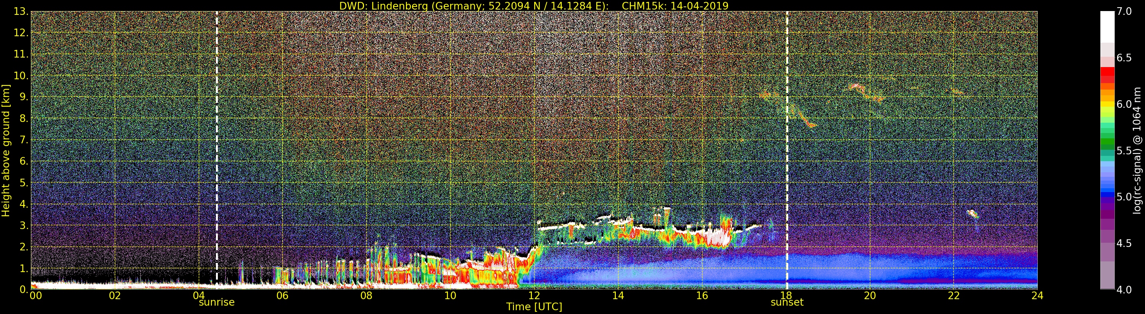
Task: Click the '9.' tick label on the height axis
Action: click(x=24, y=97)
